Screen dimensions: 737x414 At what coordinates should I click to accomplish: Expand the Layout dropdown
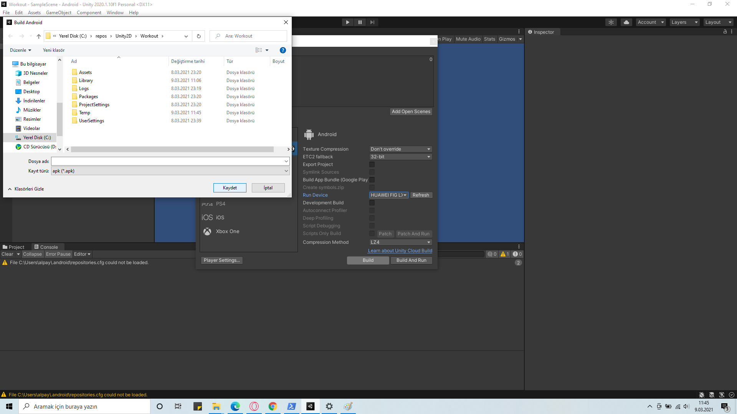point(719,22)
